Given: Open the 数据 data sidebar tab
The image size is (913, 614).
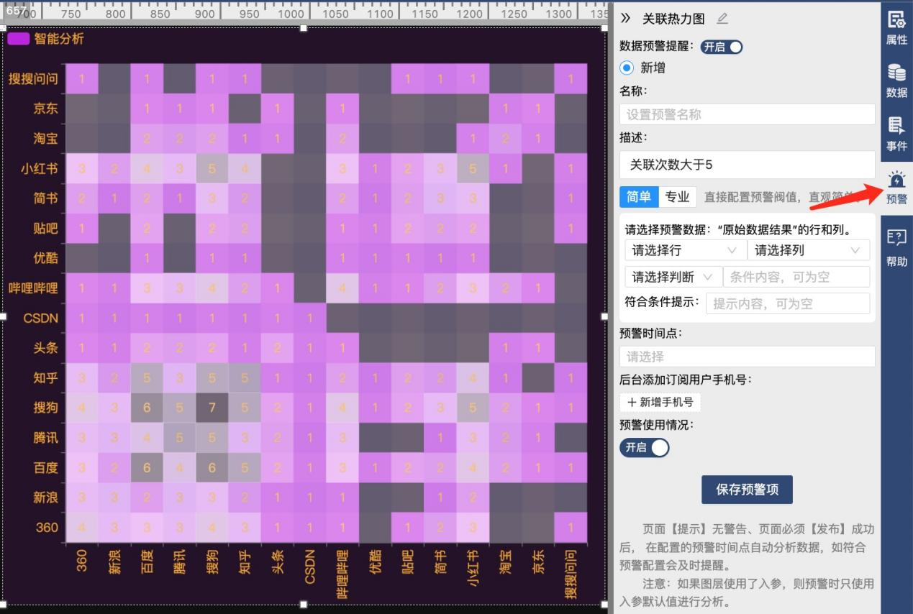Looking at the screenshot, I should point(896,81).
